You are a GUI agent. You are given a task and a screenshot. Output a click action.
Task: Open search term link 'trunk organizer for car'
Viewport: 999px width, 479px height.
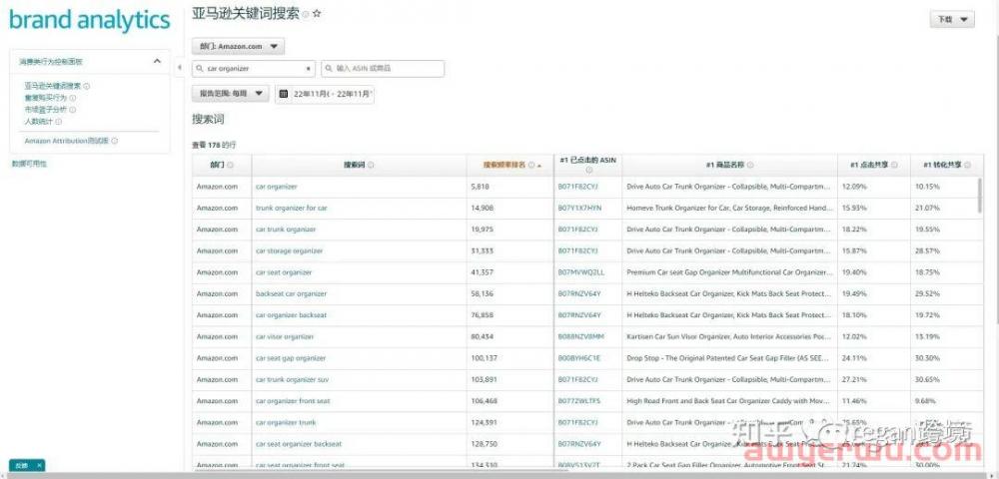coord(291,208)
